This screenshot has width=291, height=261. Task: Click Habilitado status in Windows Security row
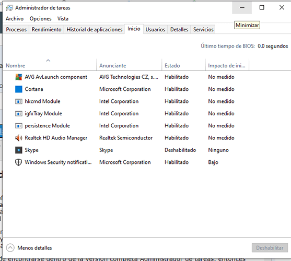(177, 162)
